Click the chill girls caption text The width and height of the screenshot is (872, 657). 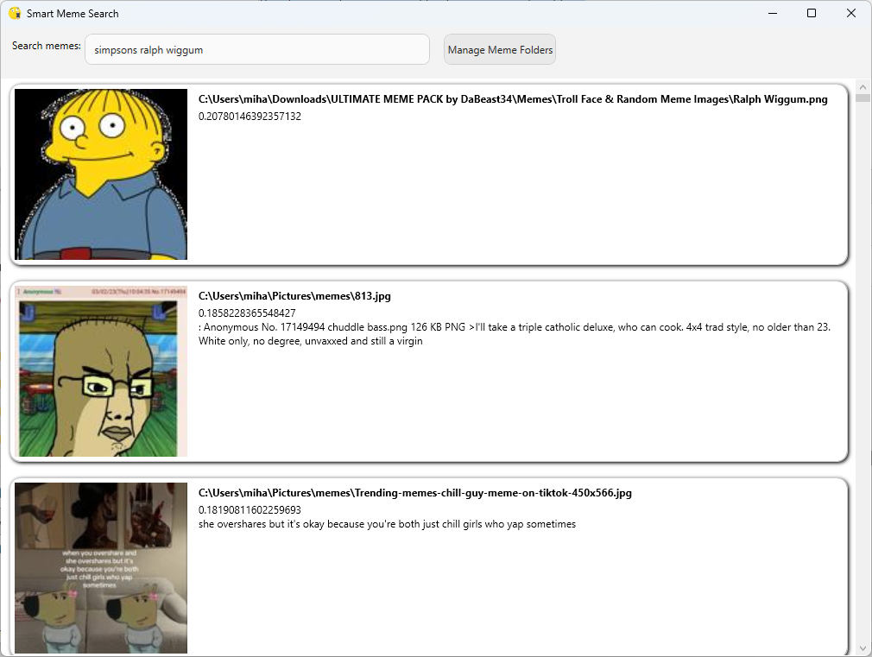point(386,523)
